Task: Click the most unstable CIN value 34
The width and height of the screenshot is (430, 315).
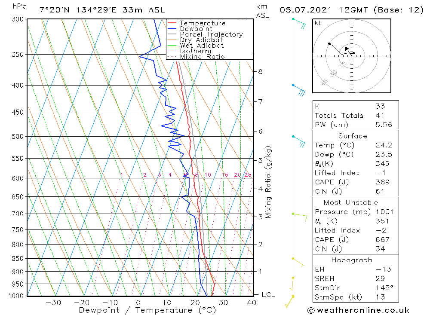Action: pyautogui.click(x=381, y=249)
